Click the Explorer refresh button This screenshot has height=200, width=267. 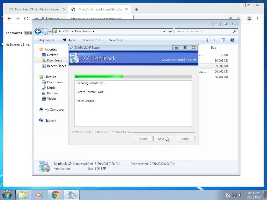tap(170, 31)
